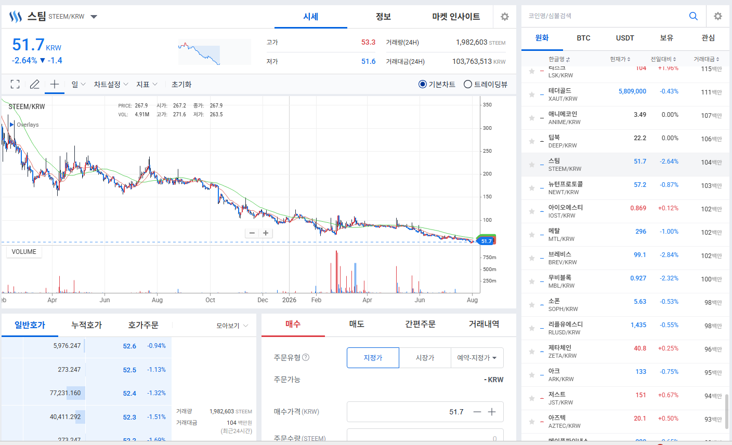The width and height of the screenshot is (732, 445).
Task: Sort market list by 전일대비
Action: (663, 59)
